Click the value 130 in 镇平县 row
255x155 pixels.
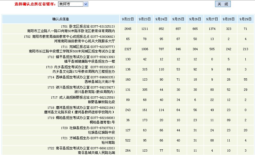point(128,59)
